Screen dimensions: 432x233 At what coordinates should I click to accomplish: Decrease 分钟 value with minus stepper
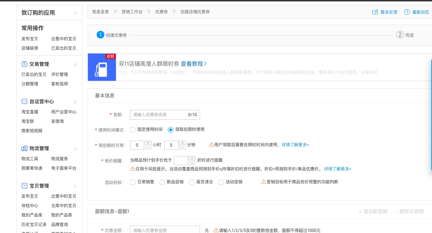[x=182, y=147]
